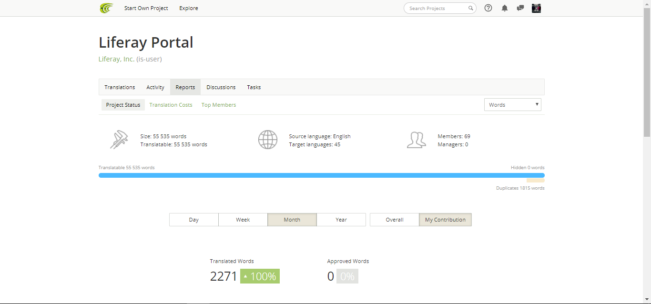This screenshot has height=304, width=651.
Task: Switch to the Activity tab
Action: coord(155,87)
